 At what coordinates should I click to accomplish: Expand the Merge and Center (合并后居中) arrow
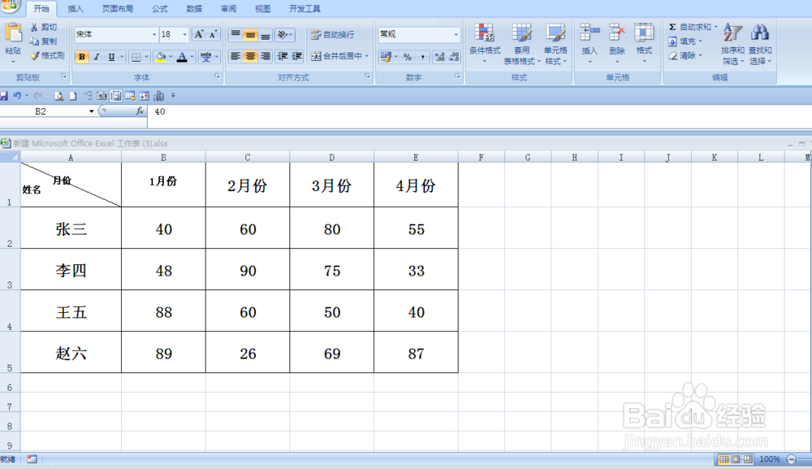[367, 56]
